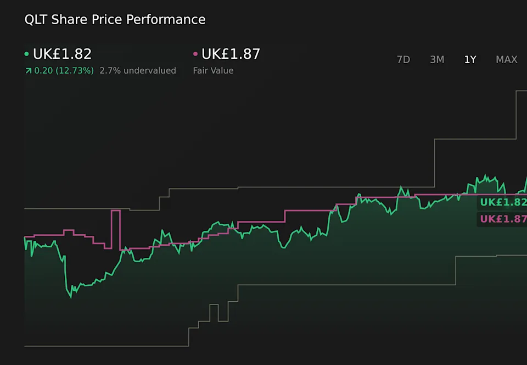Click the pink UK£1.87 chart end label
This screenshot has width=527, height=365.
tap(503, 219)
